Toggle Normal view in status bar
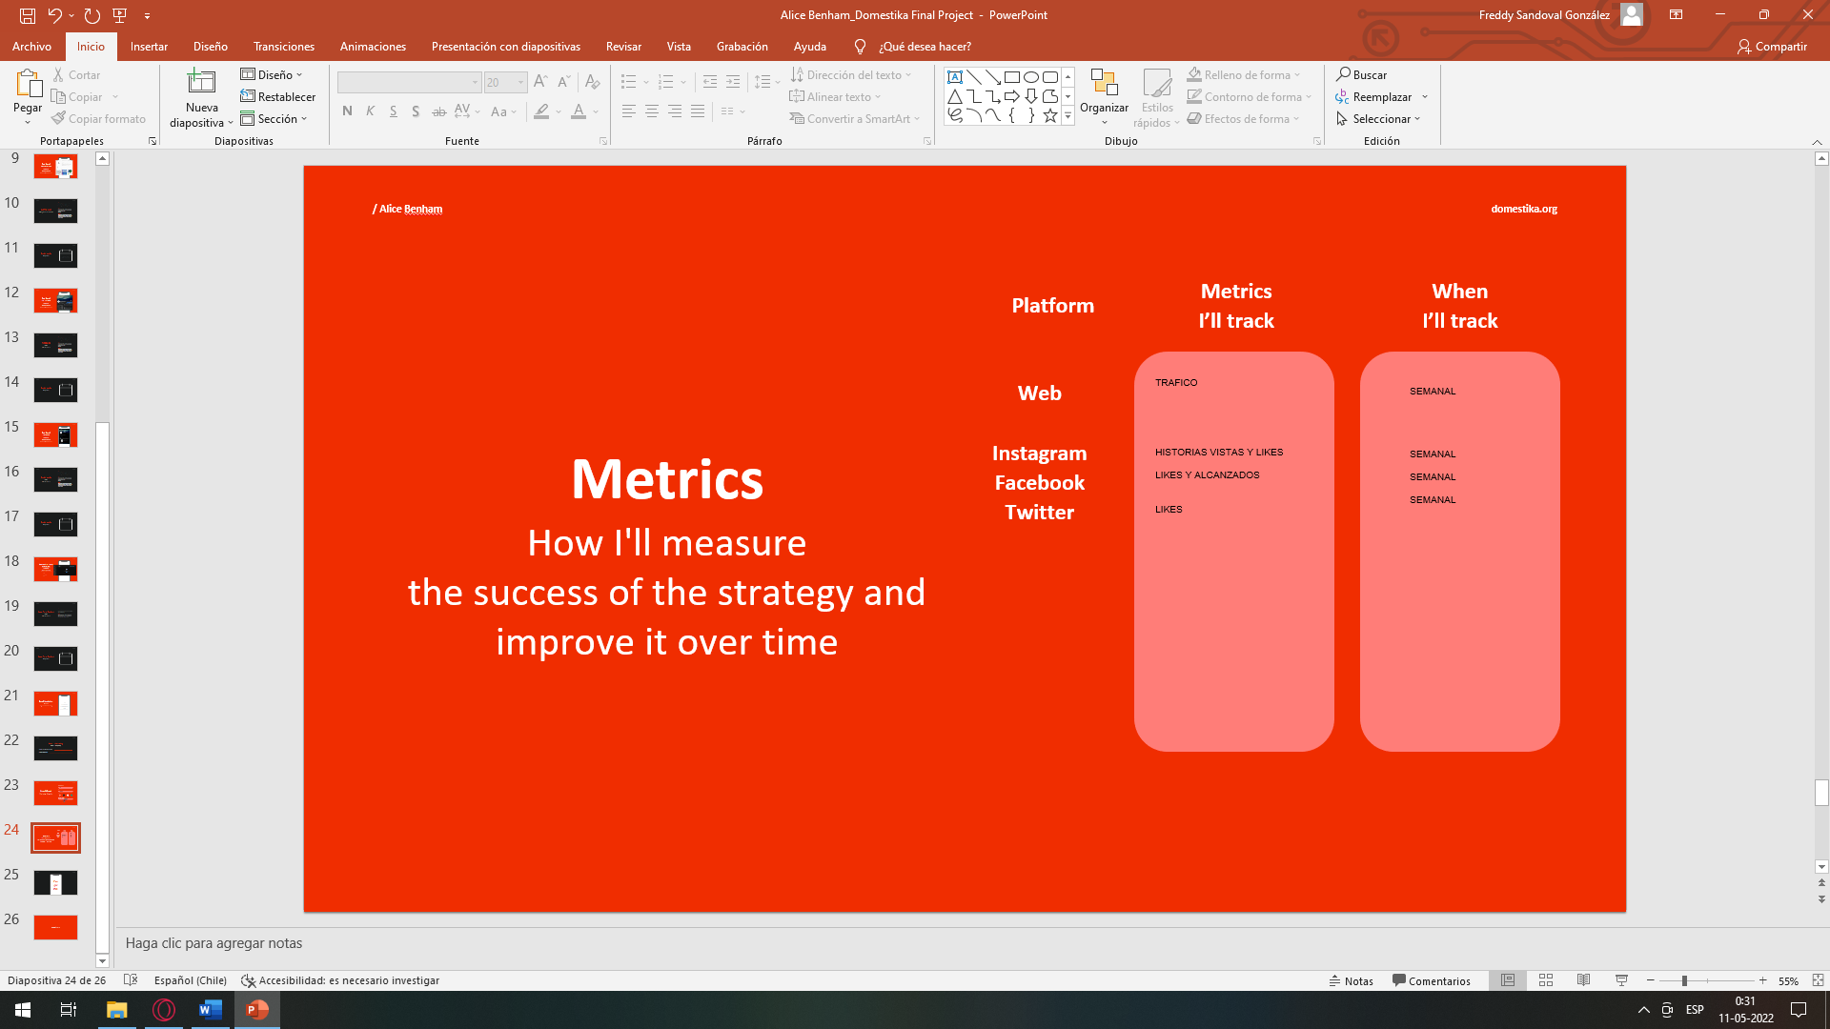The height and width of the screenshot is (1029, 1830). coord(1508,980)
